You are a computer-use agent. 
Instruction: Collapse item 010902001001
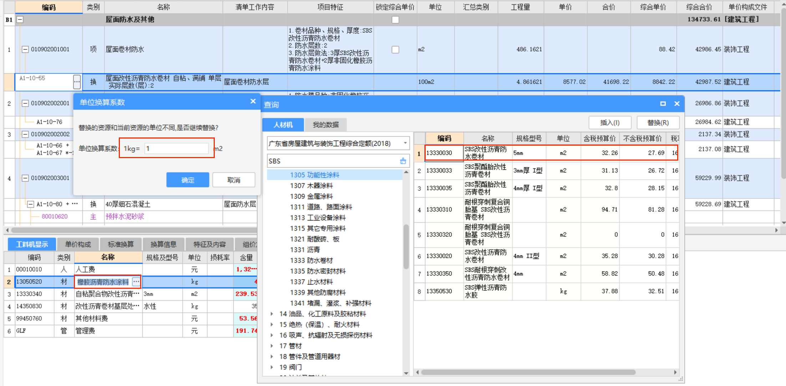point(25,49)
